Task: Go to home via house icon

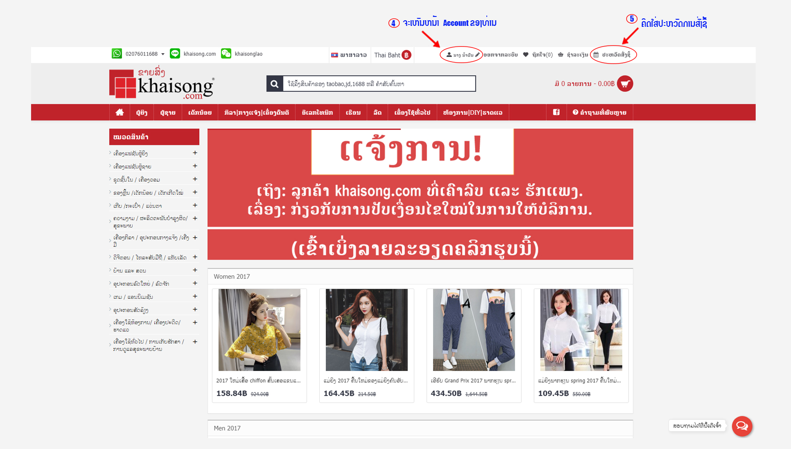Action: click(120, 112)
